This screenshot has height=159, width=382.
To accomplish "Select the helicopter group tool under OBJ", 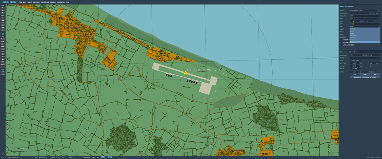I will coord(3,41).
